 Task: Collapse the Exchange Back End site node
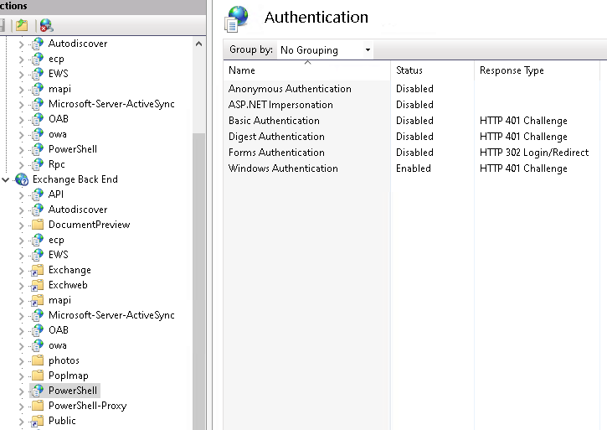click(5, 179)
